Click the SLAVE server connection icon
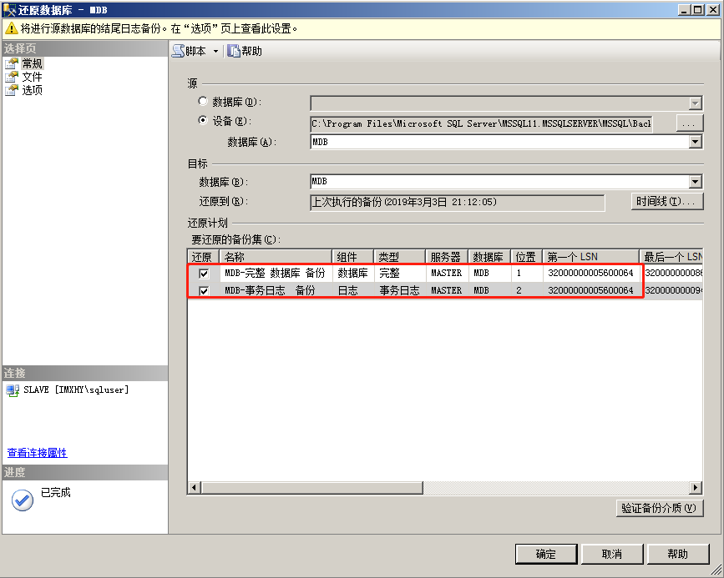Image resolution: width=724 pixels, height=578 pixels. pos(13,390)
